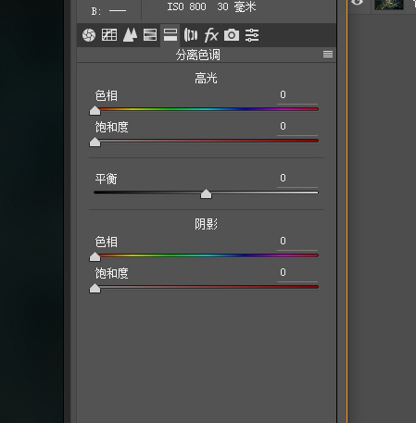Open the HSL/Grayscale panel icon

point(150,35)
